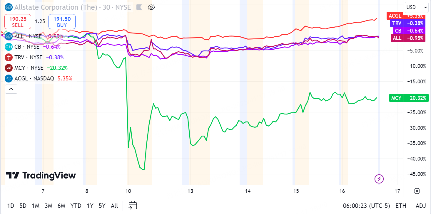
Task: Select the 5Y time range
Action: click(x=102, y=206)
